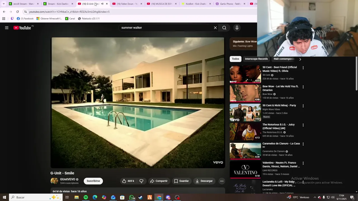358x201 pixels.
Task: Show more filter chips with right chevron
Action: coord(300,59)
